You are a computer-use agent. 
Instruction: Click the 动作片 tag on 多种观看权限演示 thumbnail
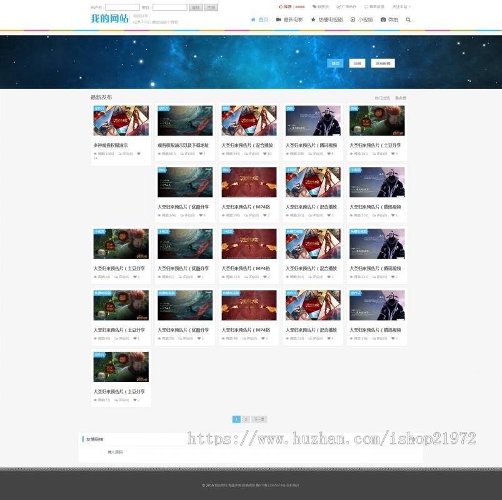click(x=99, y=108)
